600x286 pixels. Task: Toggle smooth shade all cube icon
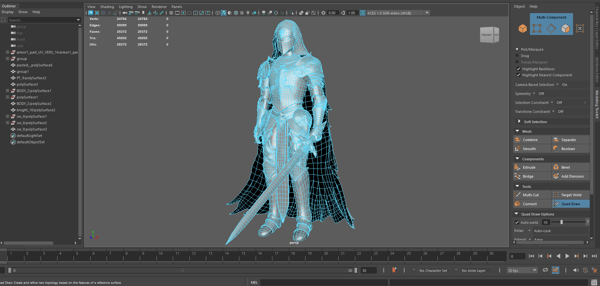click(224, 13)
